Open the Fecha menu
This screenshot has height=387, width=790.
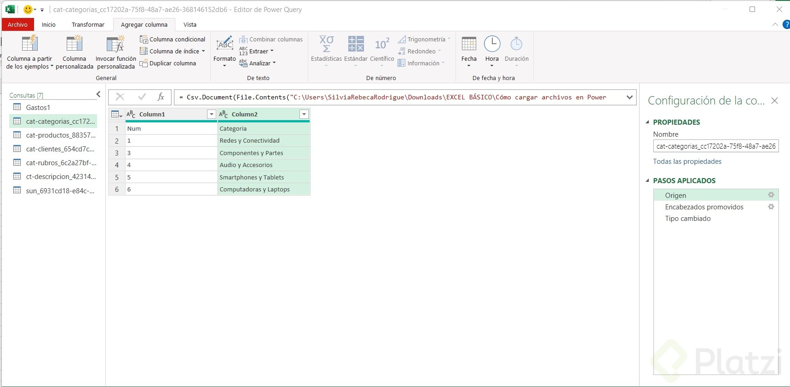tap(469, 52)
